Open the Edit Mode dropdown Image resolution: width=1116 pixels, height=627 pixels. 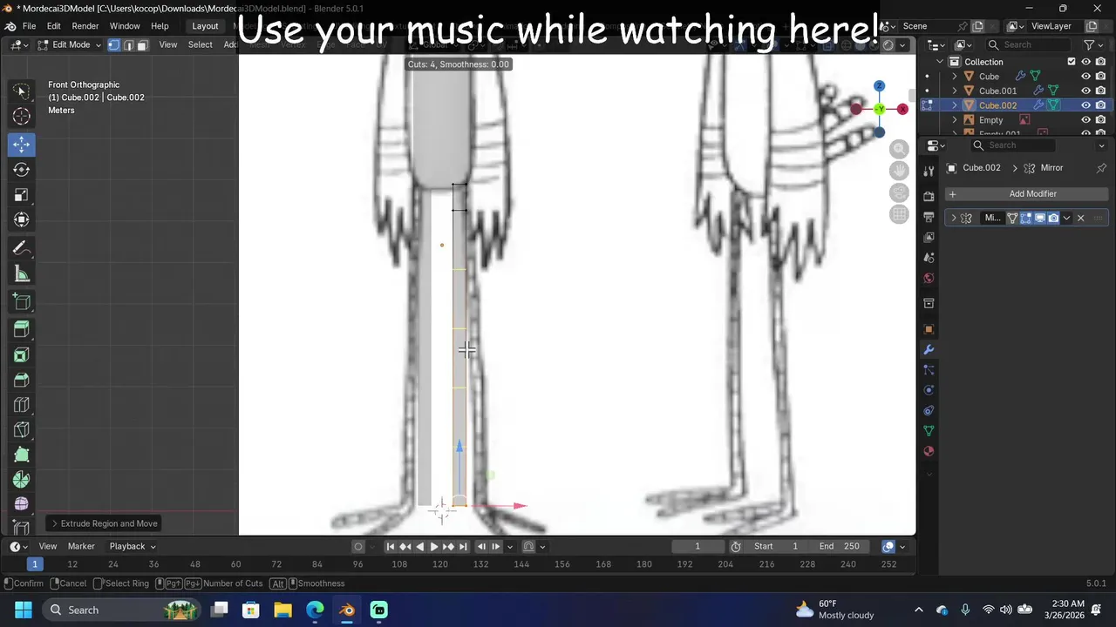click(69, 44)
